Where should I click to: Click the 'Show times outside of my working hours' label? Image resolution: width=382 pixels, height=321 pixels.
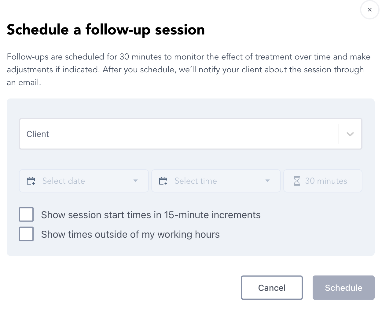[130, 234]
